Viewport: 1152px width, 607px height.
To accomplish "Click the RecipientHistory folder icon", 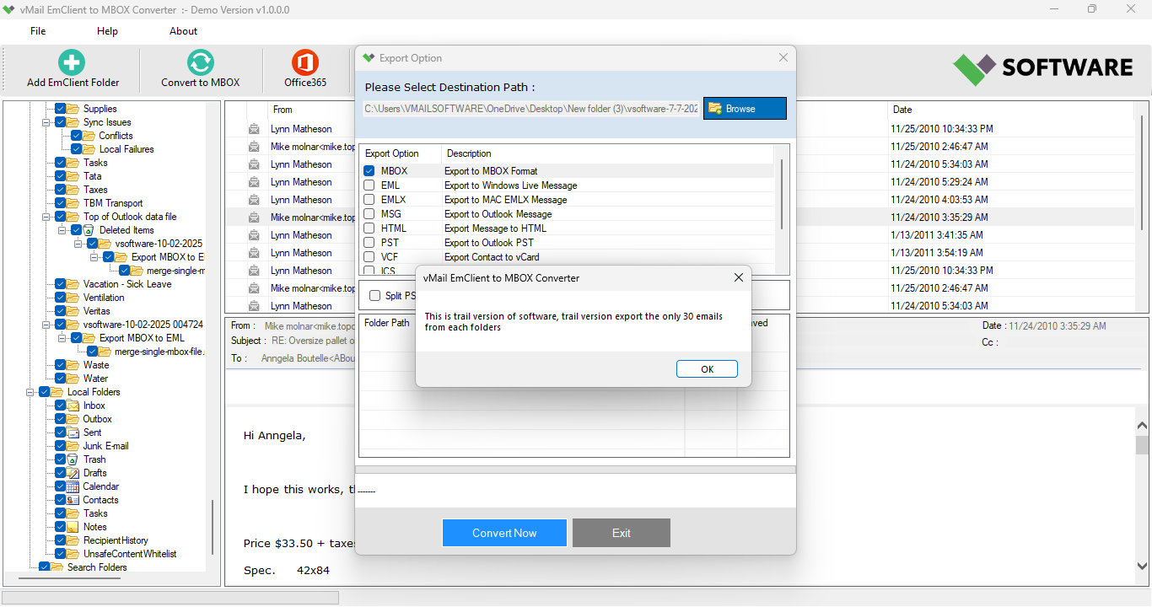I will point(73,540).
